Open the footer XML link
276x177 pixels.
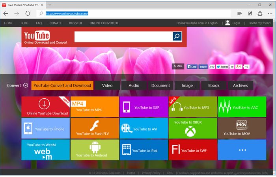tap(170, 173)
